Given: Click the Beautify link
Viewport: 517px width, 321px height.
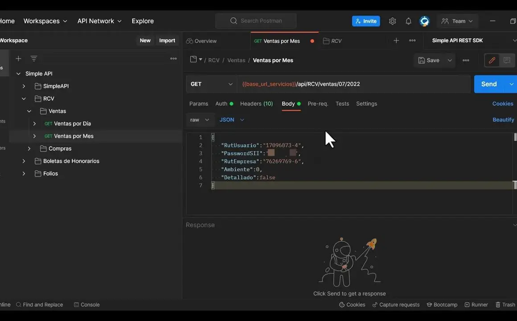Looking at the screenshot, I should click(503, 119).
